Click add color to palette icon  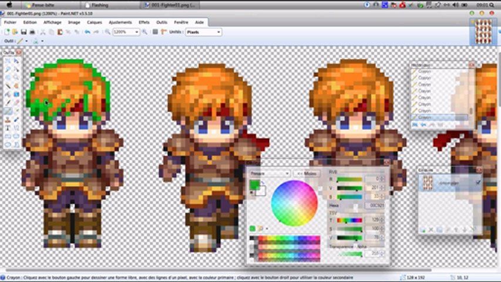click(253, 229)
